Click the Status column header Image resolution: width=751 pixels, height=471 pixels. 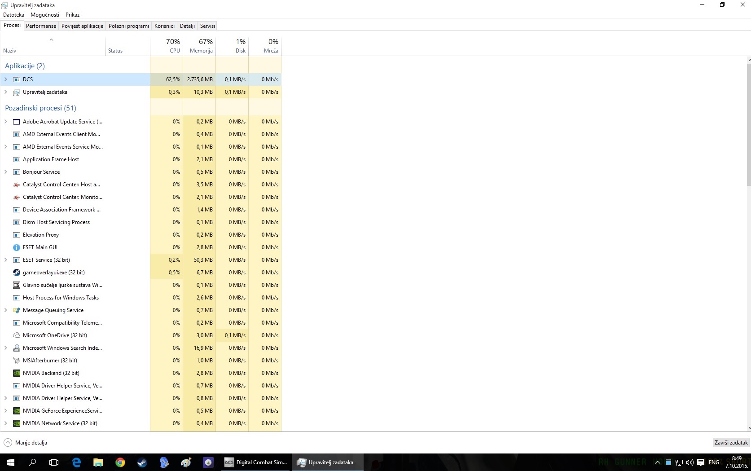[x=128, y=46]
